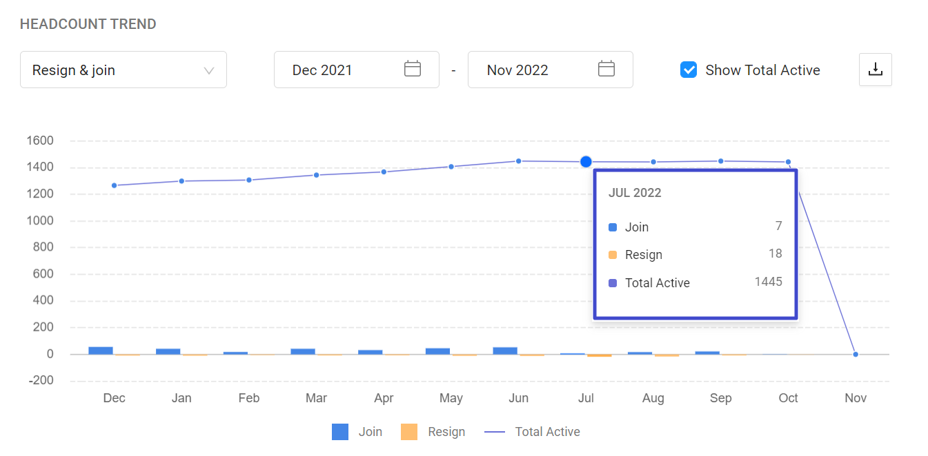Toggle the Join legend series

pyautogui.click(x=370, y=432)
